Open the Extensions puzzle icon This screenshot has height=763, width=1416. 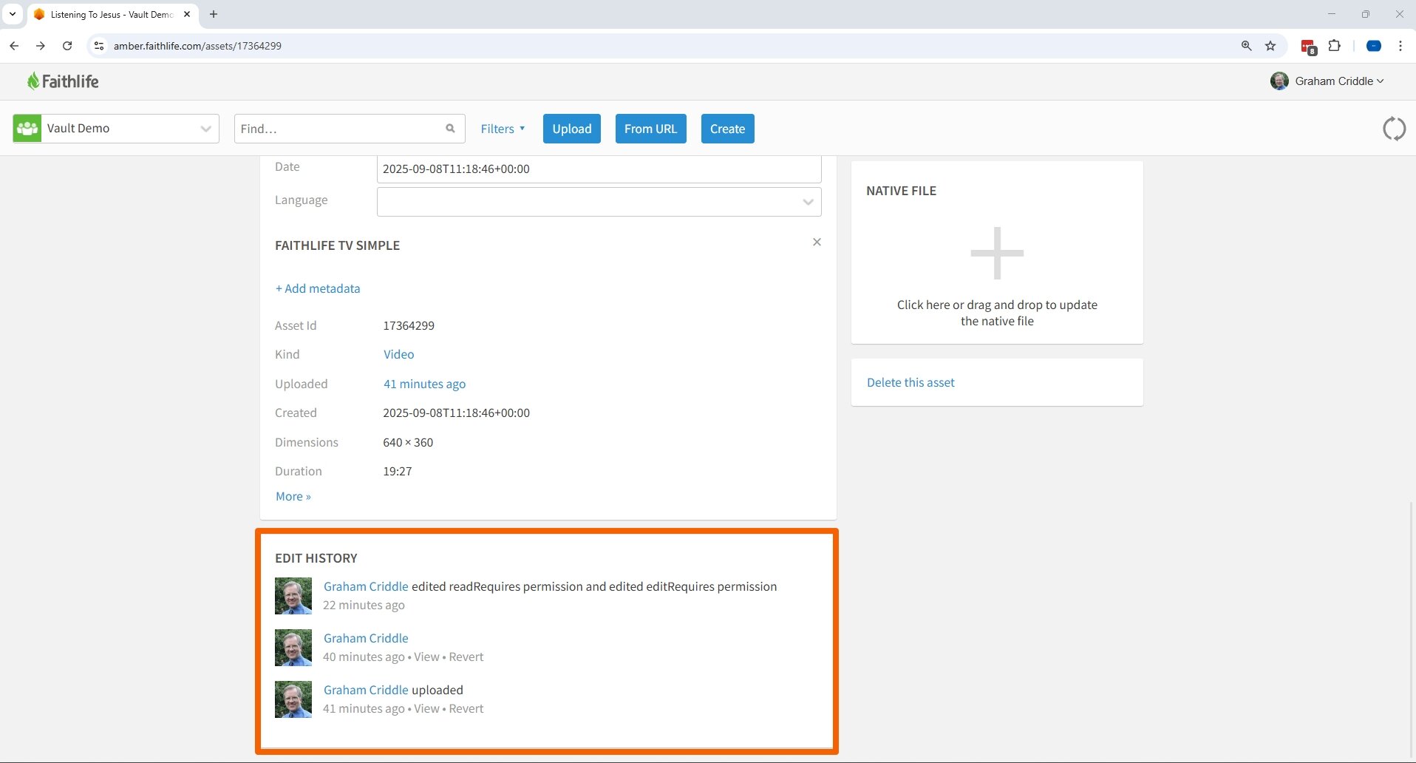coord(1334,46)
